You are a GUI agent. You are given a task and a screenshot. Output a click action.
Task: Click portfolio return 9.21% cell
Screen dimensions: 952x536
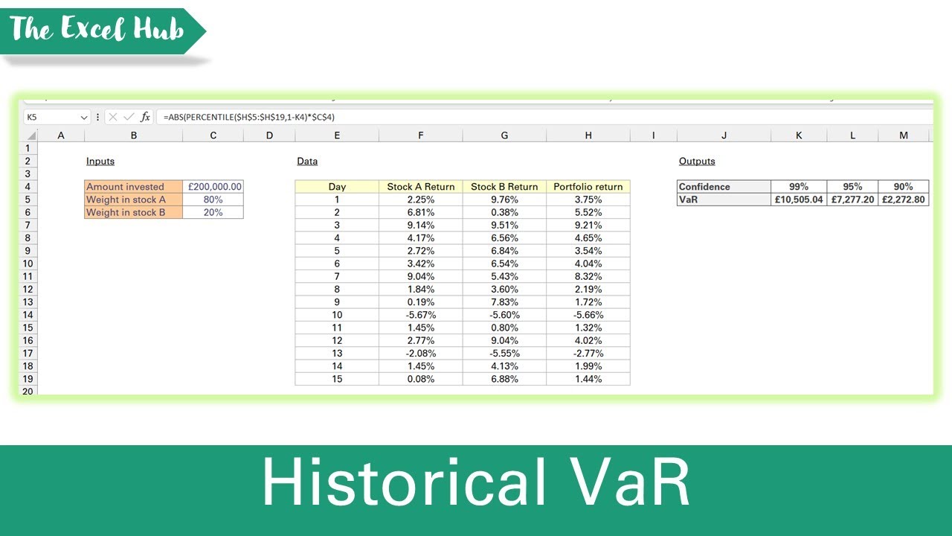click(588, 225)
